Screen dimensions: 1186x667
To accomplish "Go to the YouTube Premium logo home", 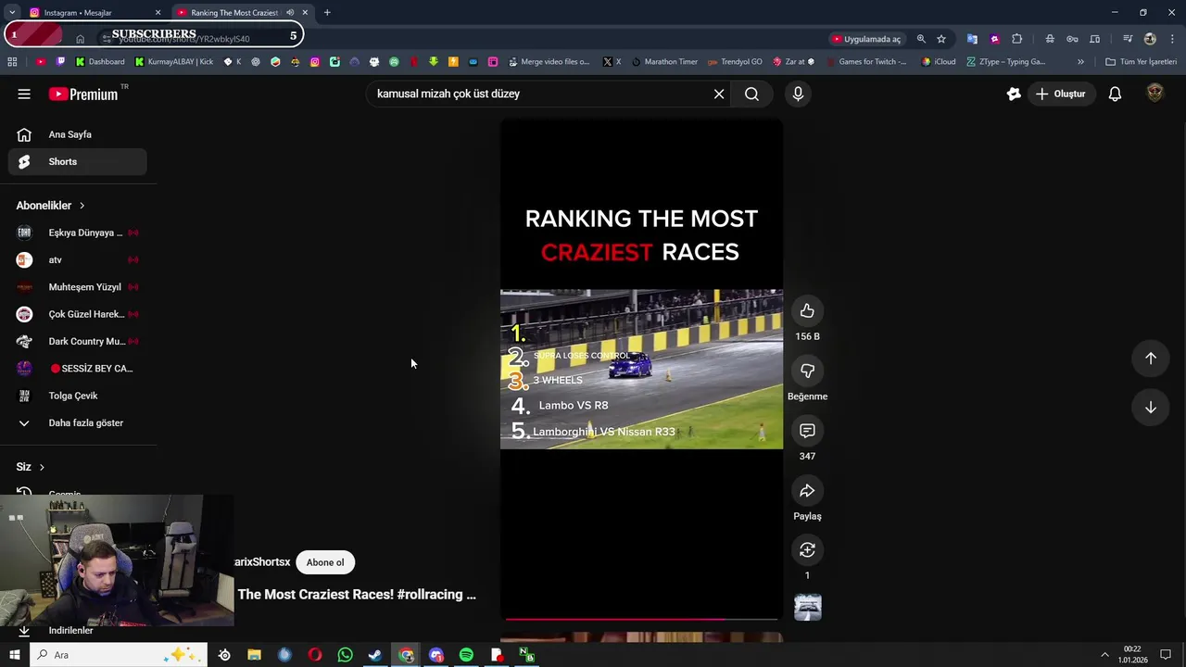I will click(x=83, y=94).
